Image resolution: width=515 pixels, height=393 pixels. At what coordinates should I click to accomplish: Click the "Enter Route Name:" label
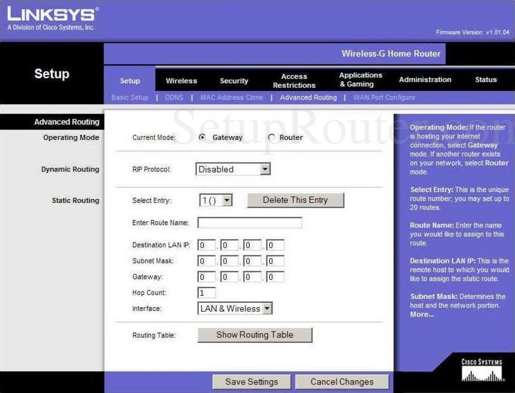[161, 223]
